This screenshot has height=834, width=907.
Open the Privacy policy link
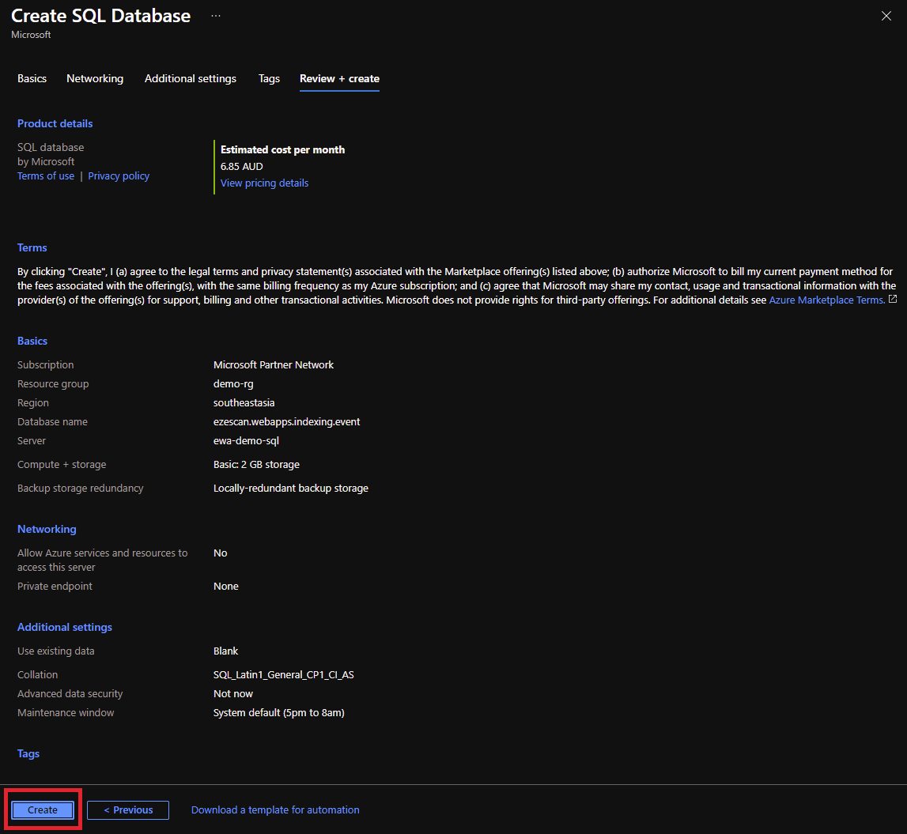(119, 175)
